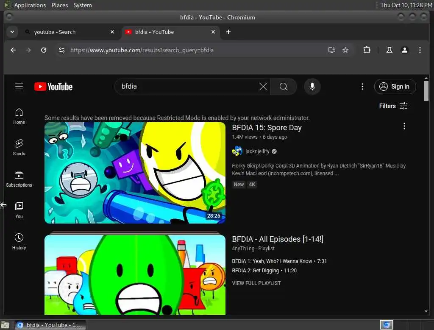
Task: Close the bfdia - YouTube tab
Action: [213, 32]
